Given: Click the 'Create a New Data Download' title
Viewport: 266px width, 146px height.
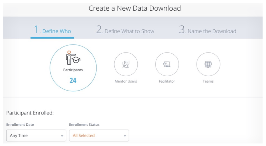Looking at the screenshot, I should [135, 9].
